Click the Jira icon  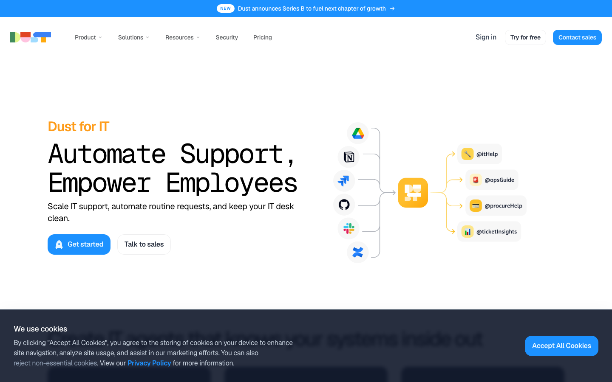pos(344,181)
